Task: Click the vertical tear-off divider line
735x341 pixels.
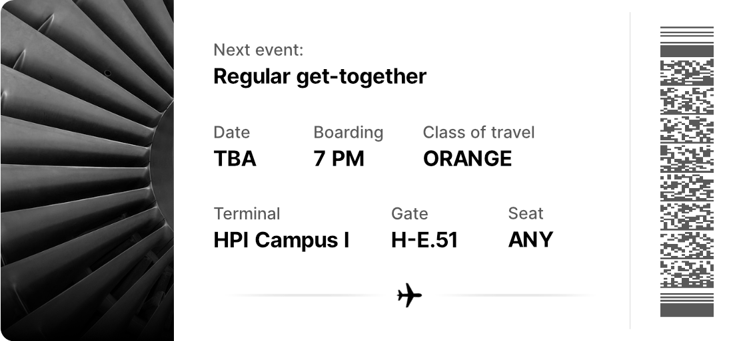Action: click(630, 170)
